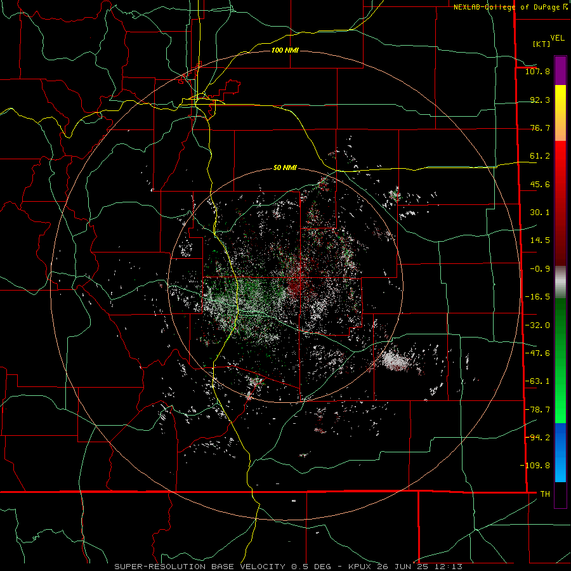Click the 50 NMI range ring label
The height and width of the screenshot is (571, 571).
click(x=285, y=168)
